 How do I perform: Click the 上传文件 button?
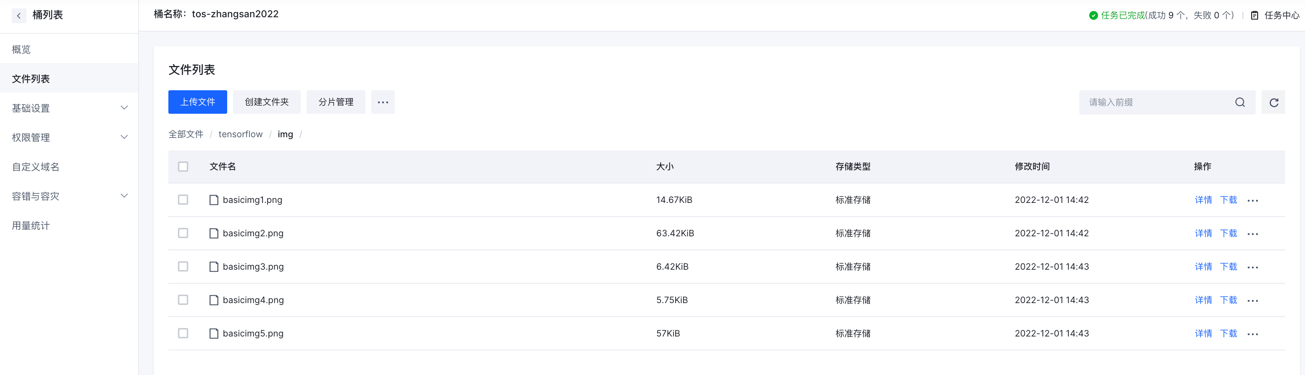(197, 102)
